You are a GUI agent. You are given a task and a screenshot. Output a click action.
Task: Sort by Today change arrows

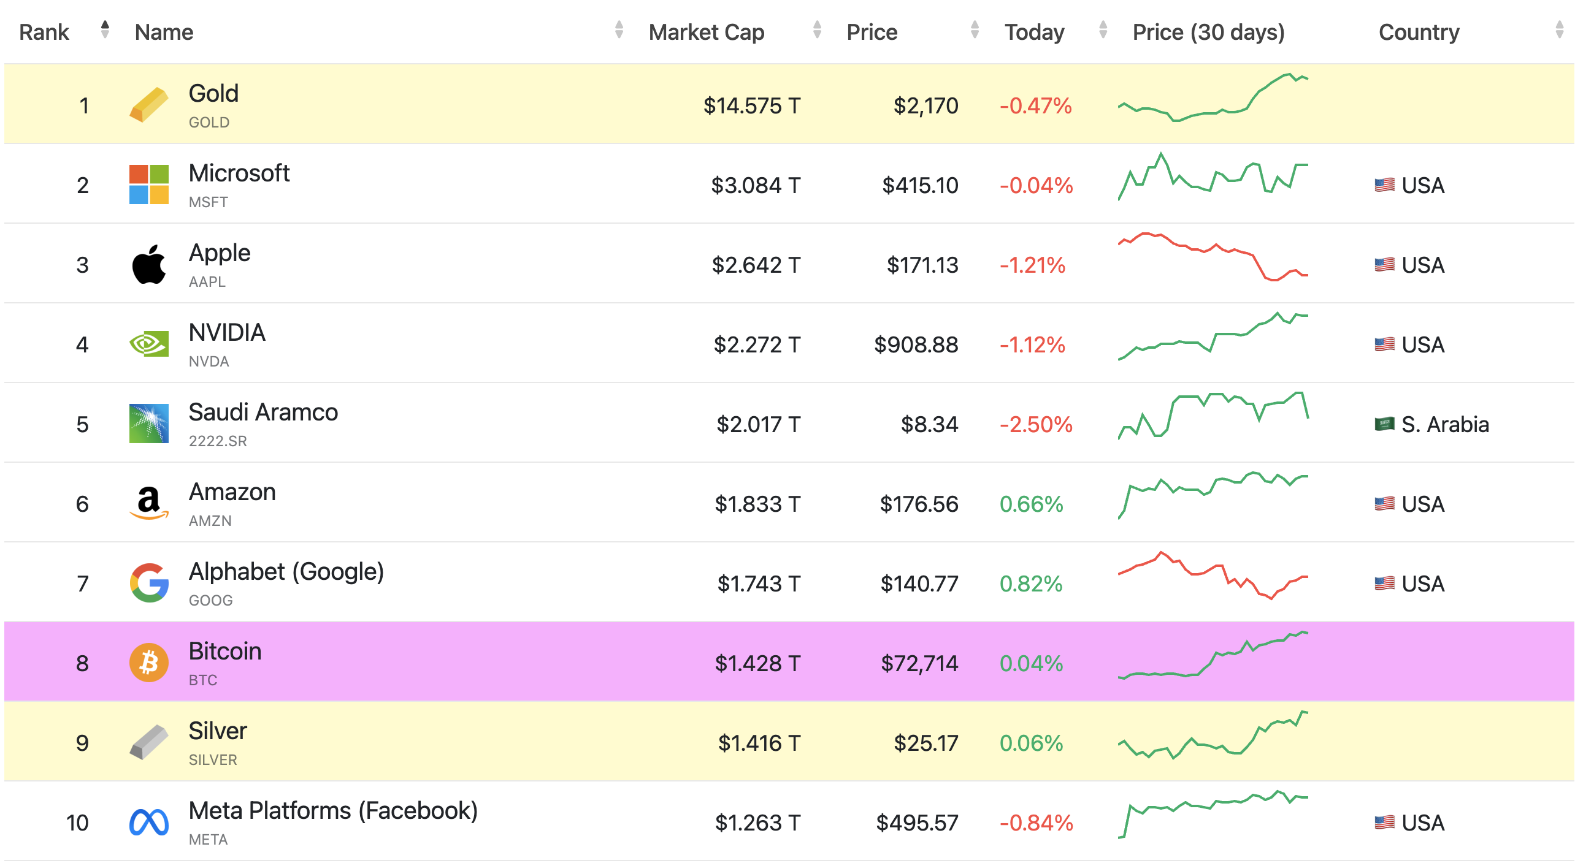click(1103, 29)
